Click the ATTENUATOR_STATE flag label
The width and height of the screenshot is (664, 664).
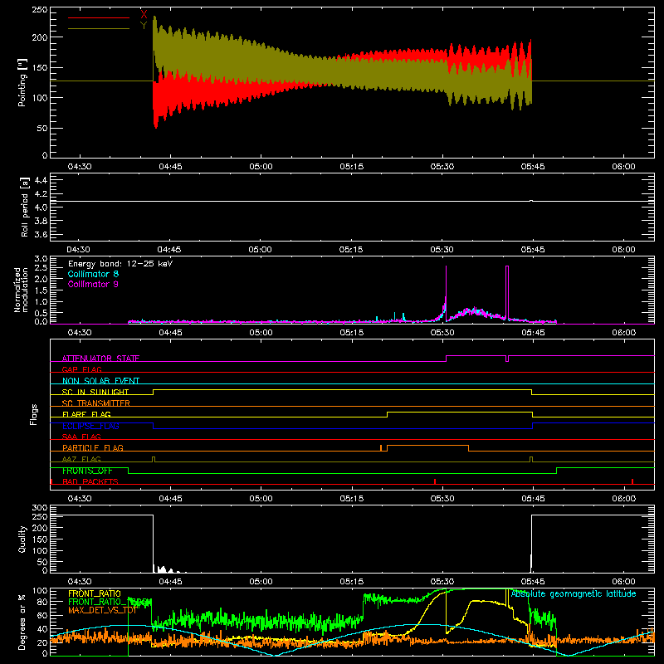coord(100,359)
